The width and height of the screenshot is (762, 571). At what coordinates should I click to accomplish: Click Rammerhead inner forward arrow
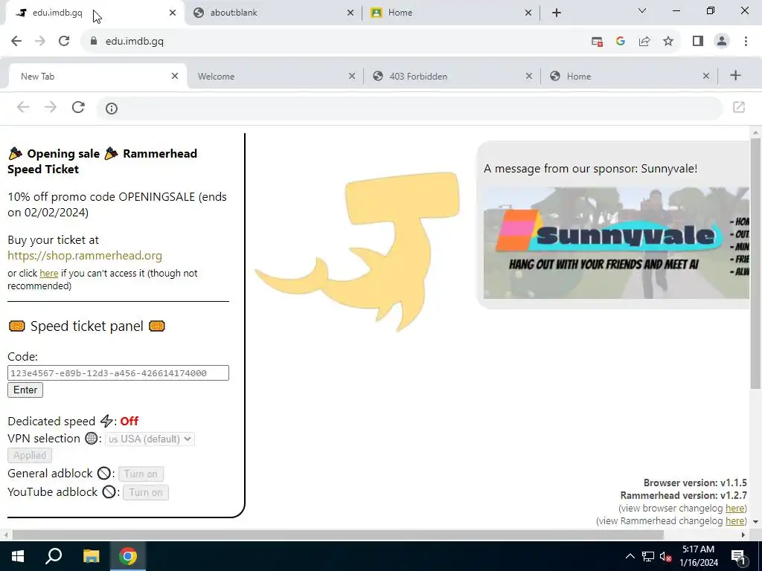(50, 107)
